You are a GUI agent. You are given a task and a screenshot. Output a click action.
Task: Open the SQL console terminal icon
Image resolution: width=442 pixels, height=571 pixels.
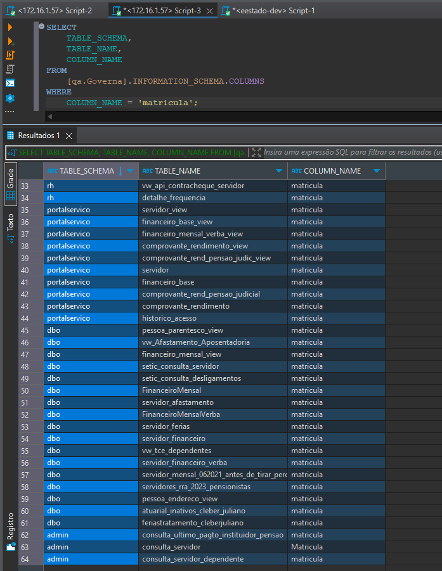(10, 83)
